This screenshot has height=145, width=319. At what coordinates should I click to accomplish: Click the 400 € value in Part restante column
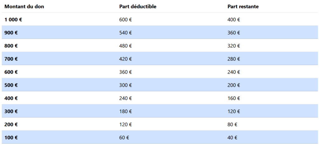[x=234, y=20]
